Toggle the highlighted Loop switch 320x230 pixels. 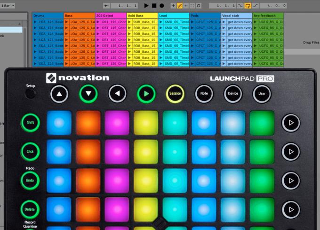point(248,6)
